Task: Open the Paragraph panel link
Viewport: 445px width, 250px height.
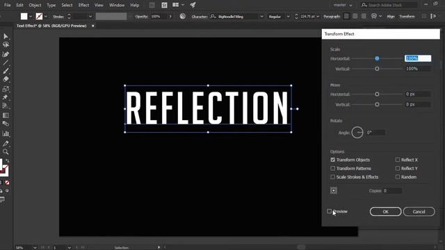Action: pyautogui.click(x=332, y=17)
